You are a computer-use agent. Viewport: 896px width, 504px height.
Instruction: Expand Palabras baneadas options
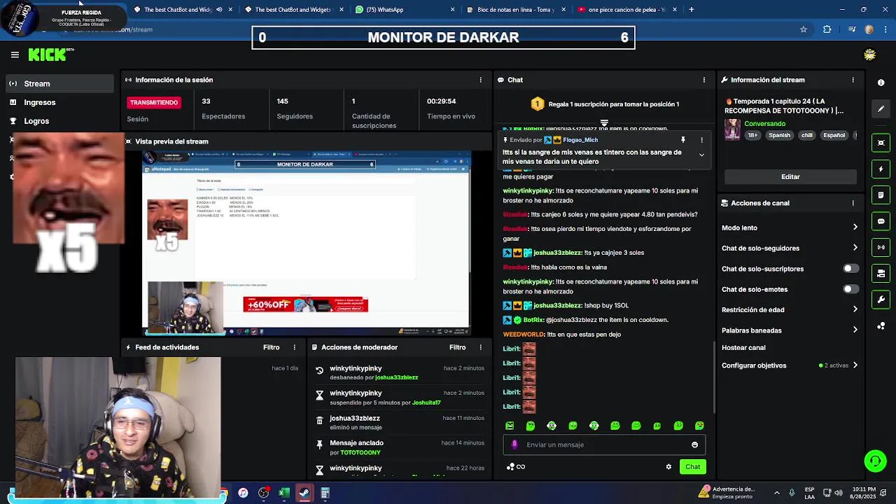coord(855,330)
